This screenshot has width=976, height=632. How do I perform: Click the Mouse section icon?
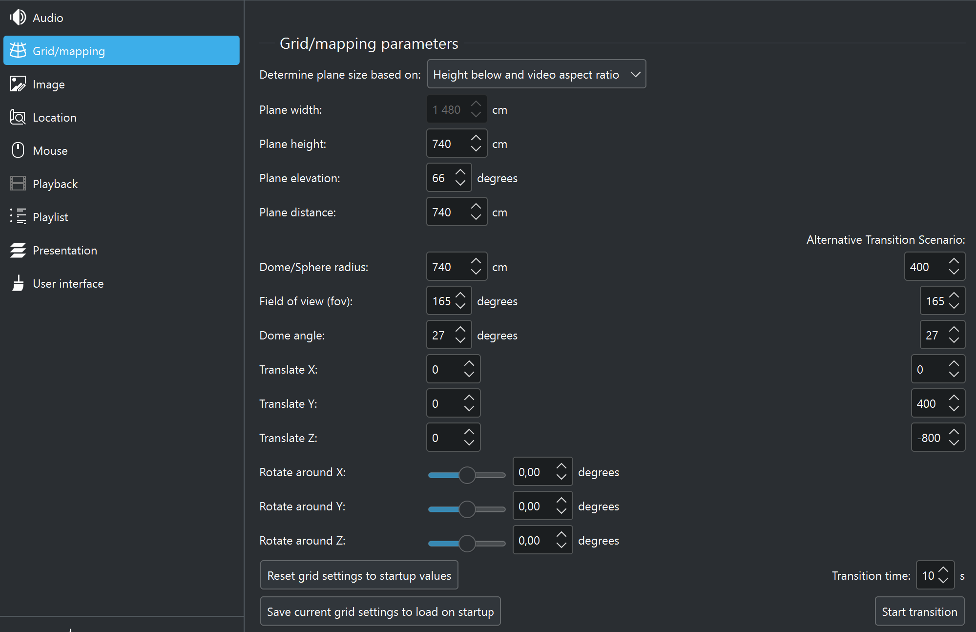[18, 150]
